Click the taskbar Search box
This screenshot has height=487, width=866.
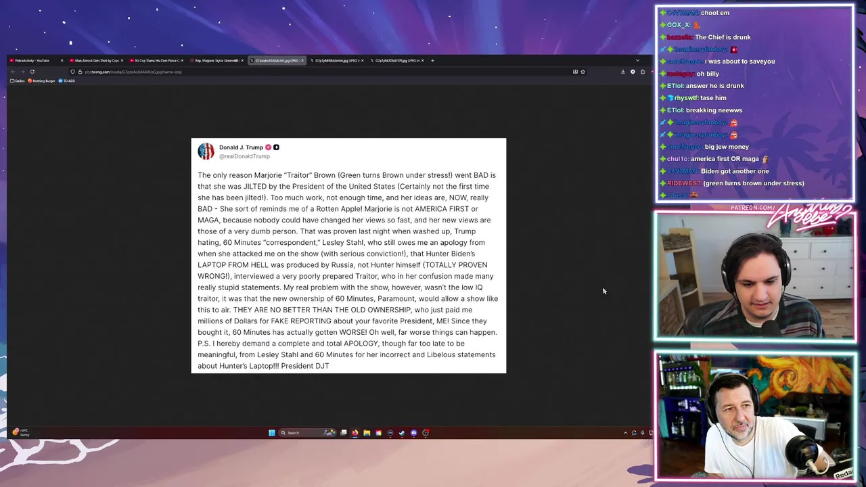coord(307,433)
